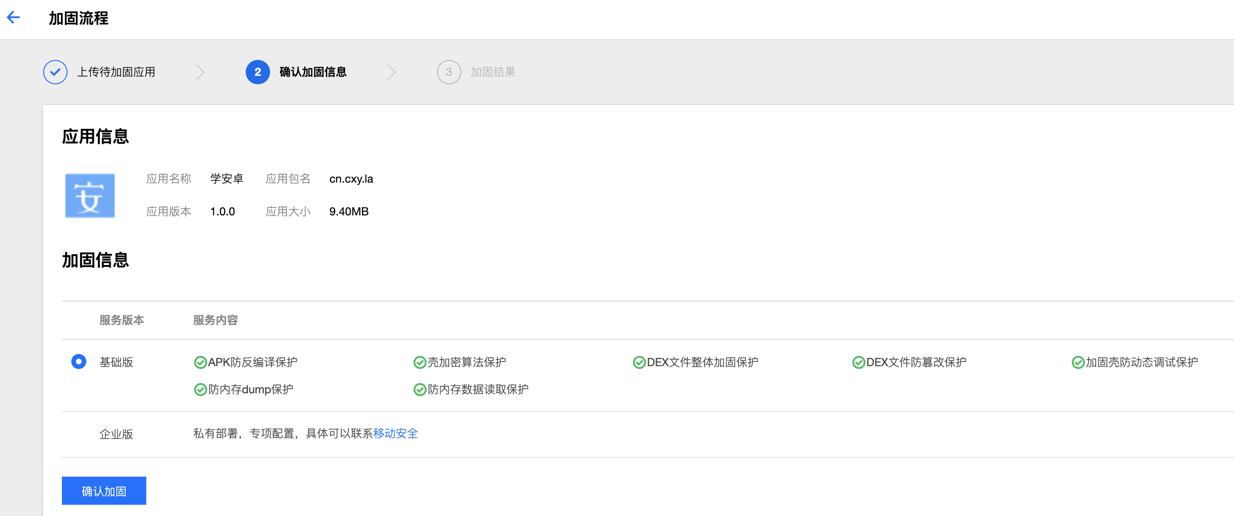
Task: Click the 企业版 row label
Action: pos(116,434)
